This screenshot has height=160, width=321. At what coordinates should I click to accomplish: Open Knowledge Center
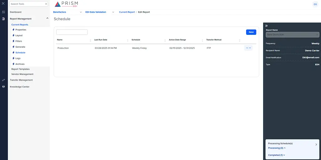[20, 87]
